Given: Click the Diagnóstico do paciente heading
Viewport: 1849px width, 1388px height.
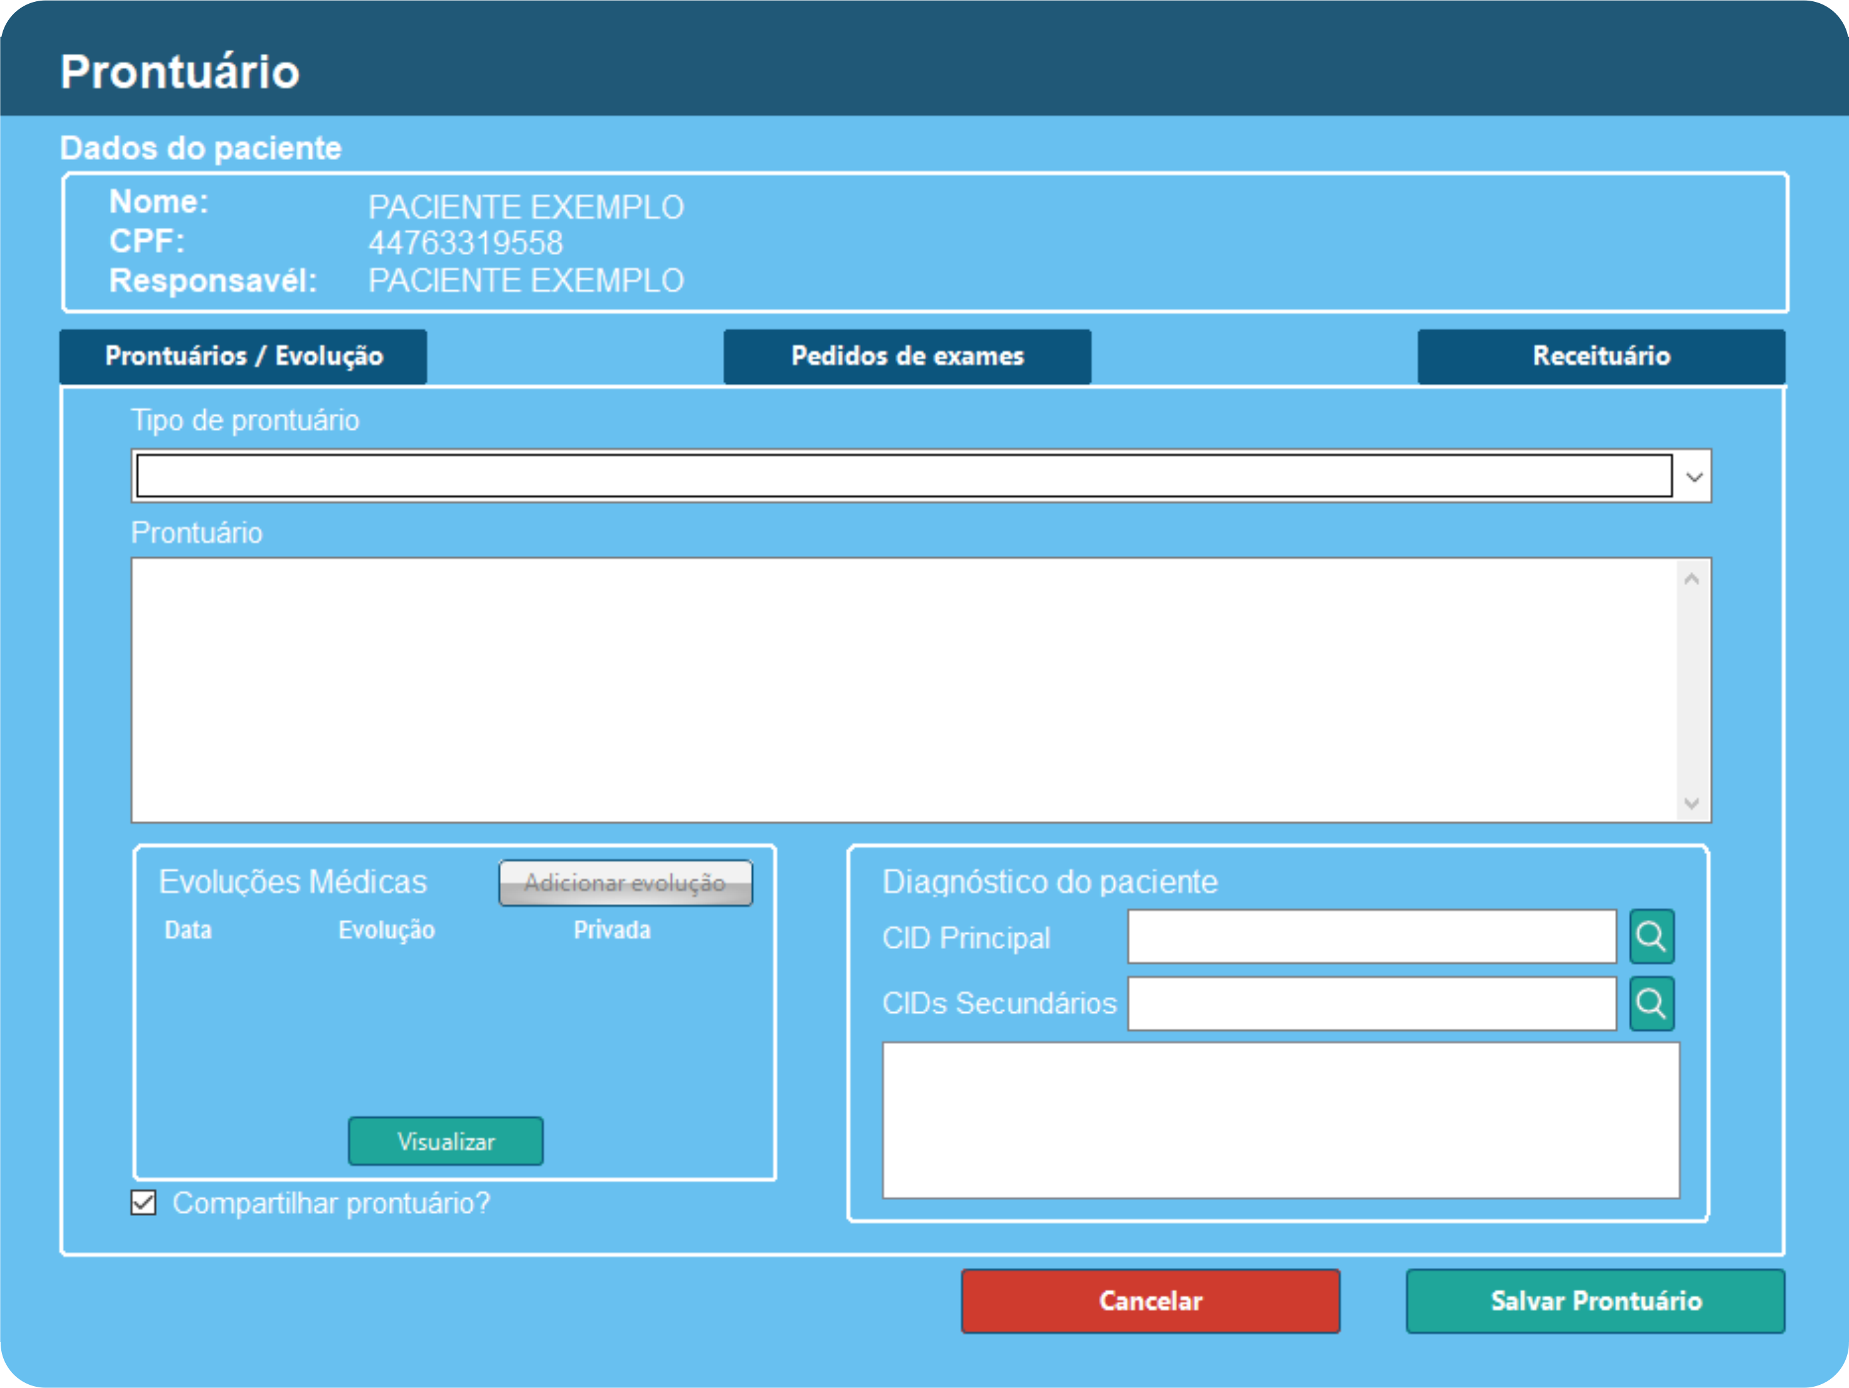Looking at the screenshot, I should click(1050, 882).
